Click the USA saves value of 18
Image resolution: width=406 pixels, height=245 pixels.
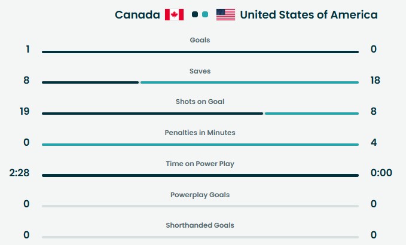click(x=375, y=81)
